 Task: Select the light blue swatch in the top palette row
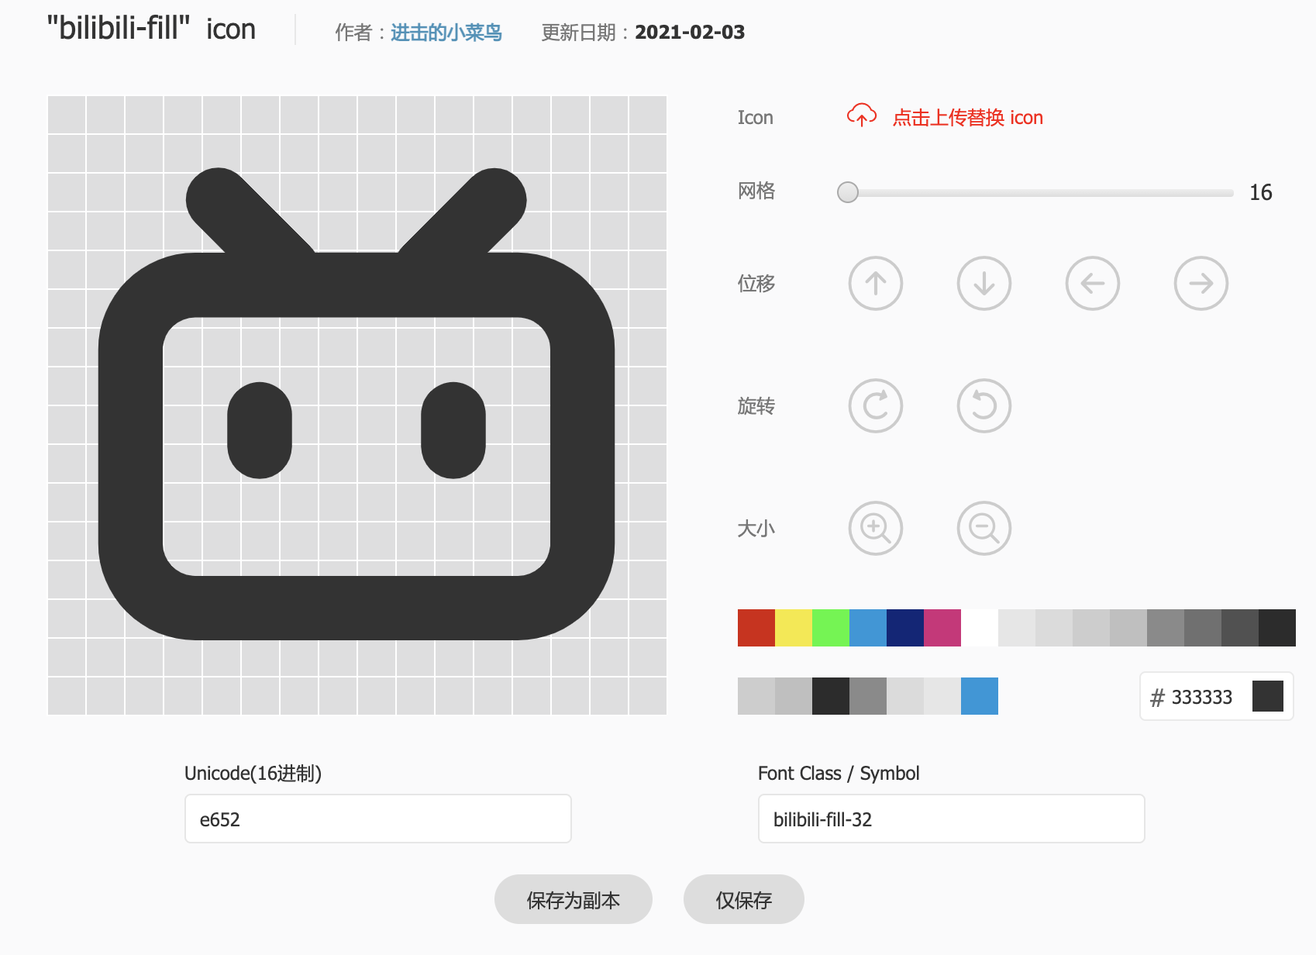click(868, 628)
